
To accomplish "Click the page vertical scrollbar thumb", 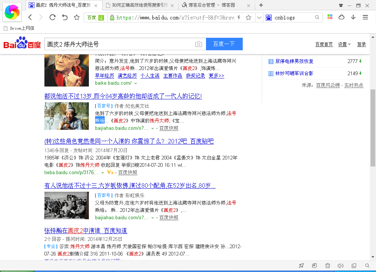I will [373, 128].
